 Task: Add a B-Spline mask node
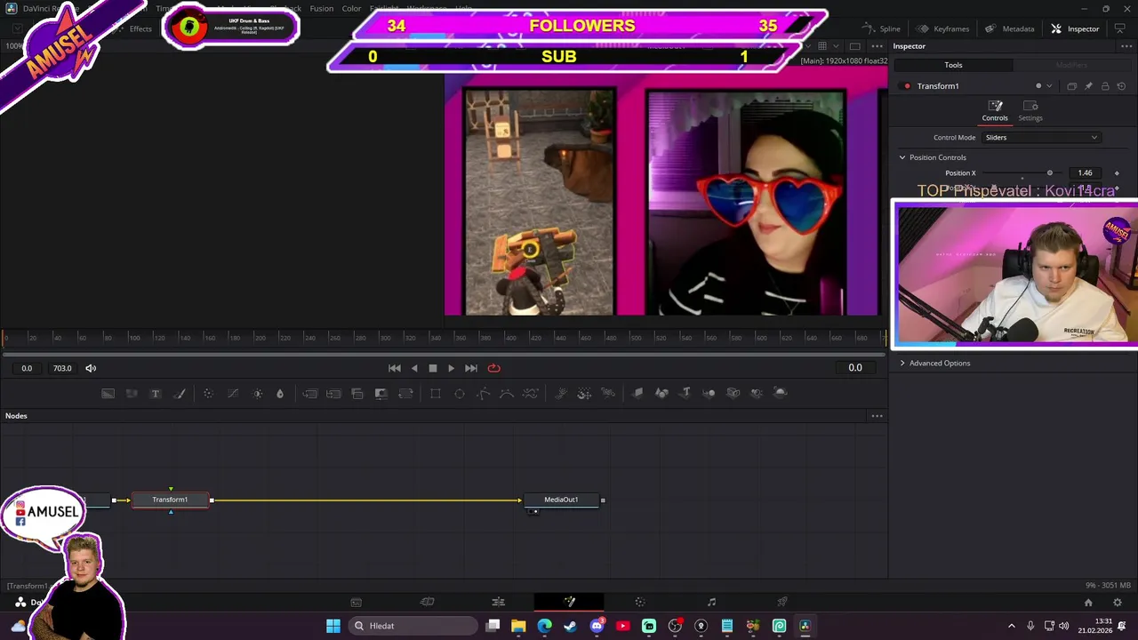pos(507,393)
